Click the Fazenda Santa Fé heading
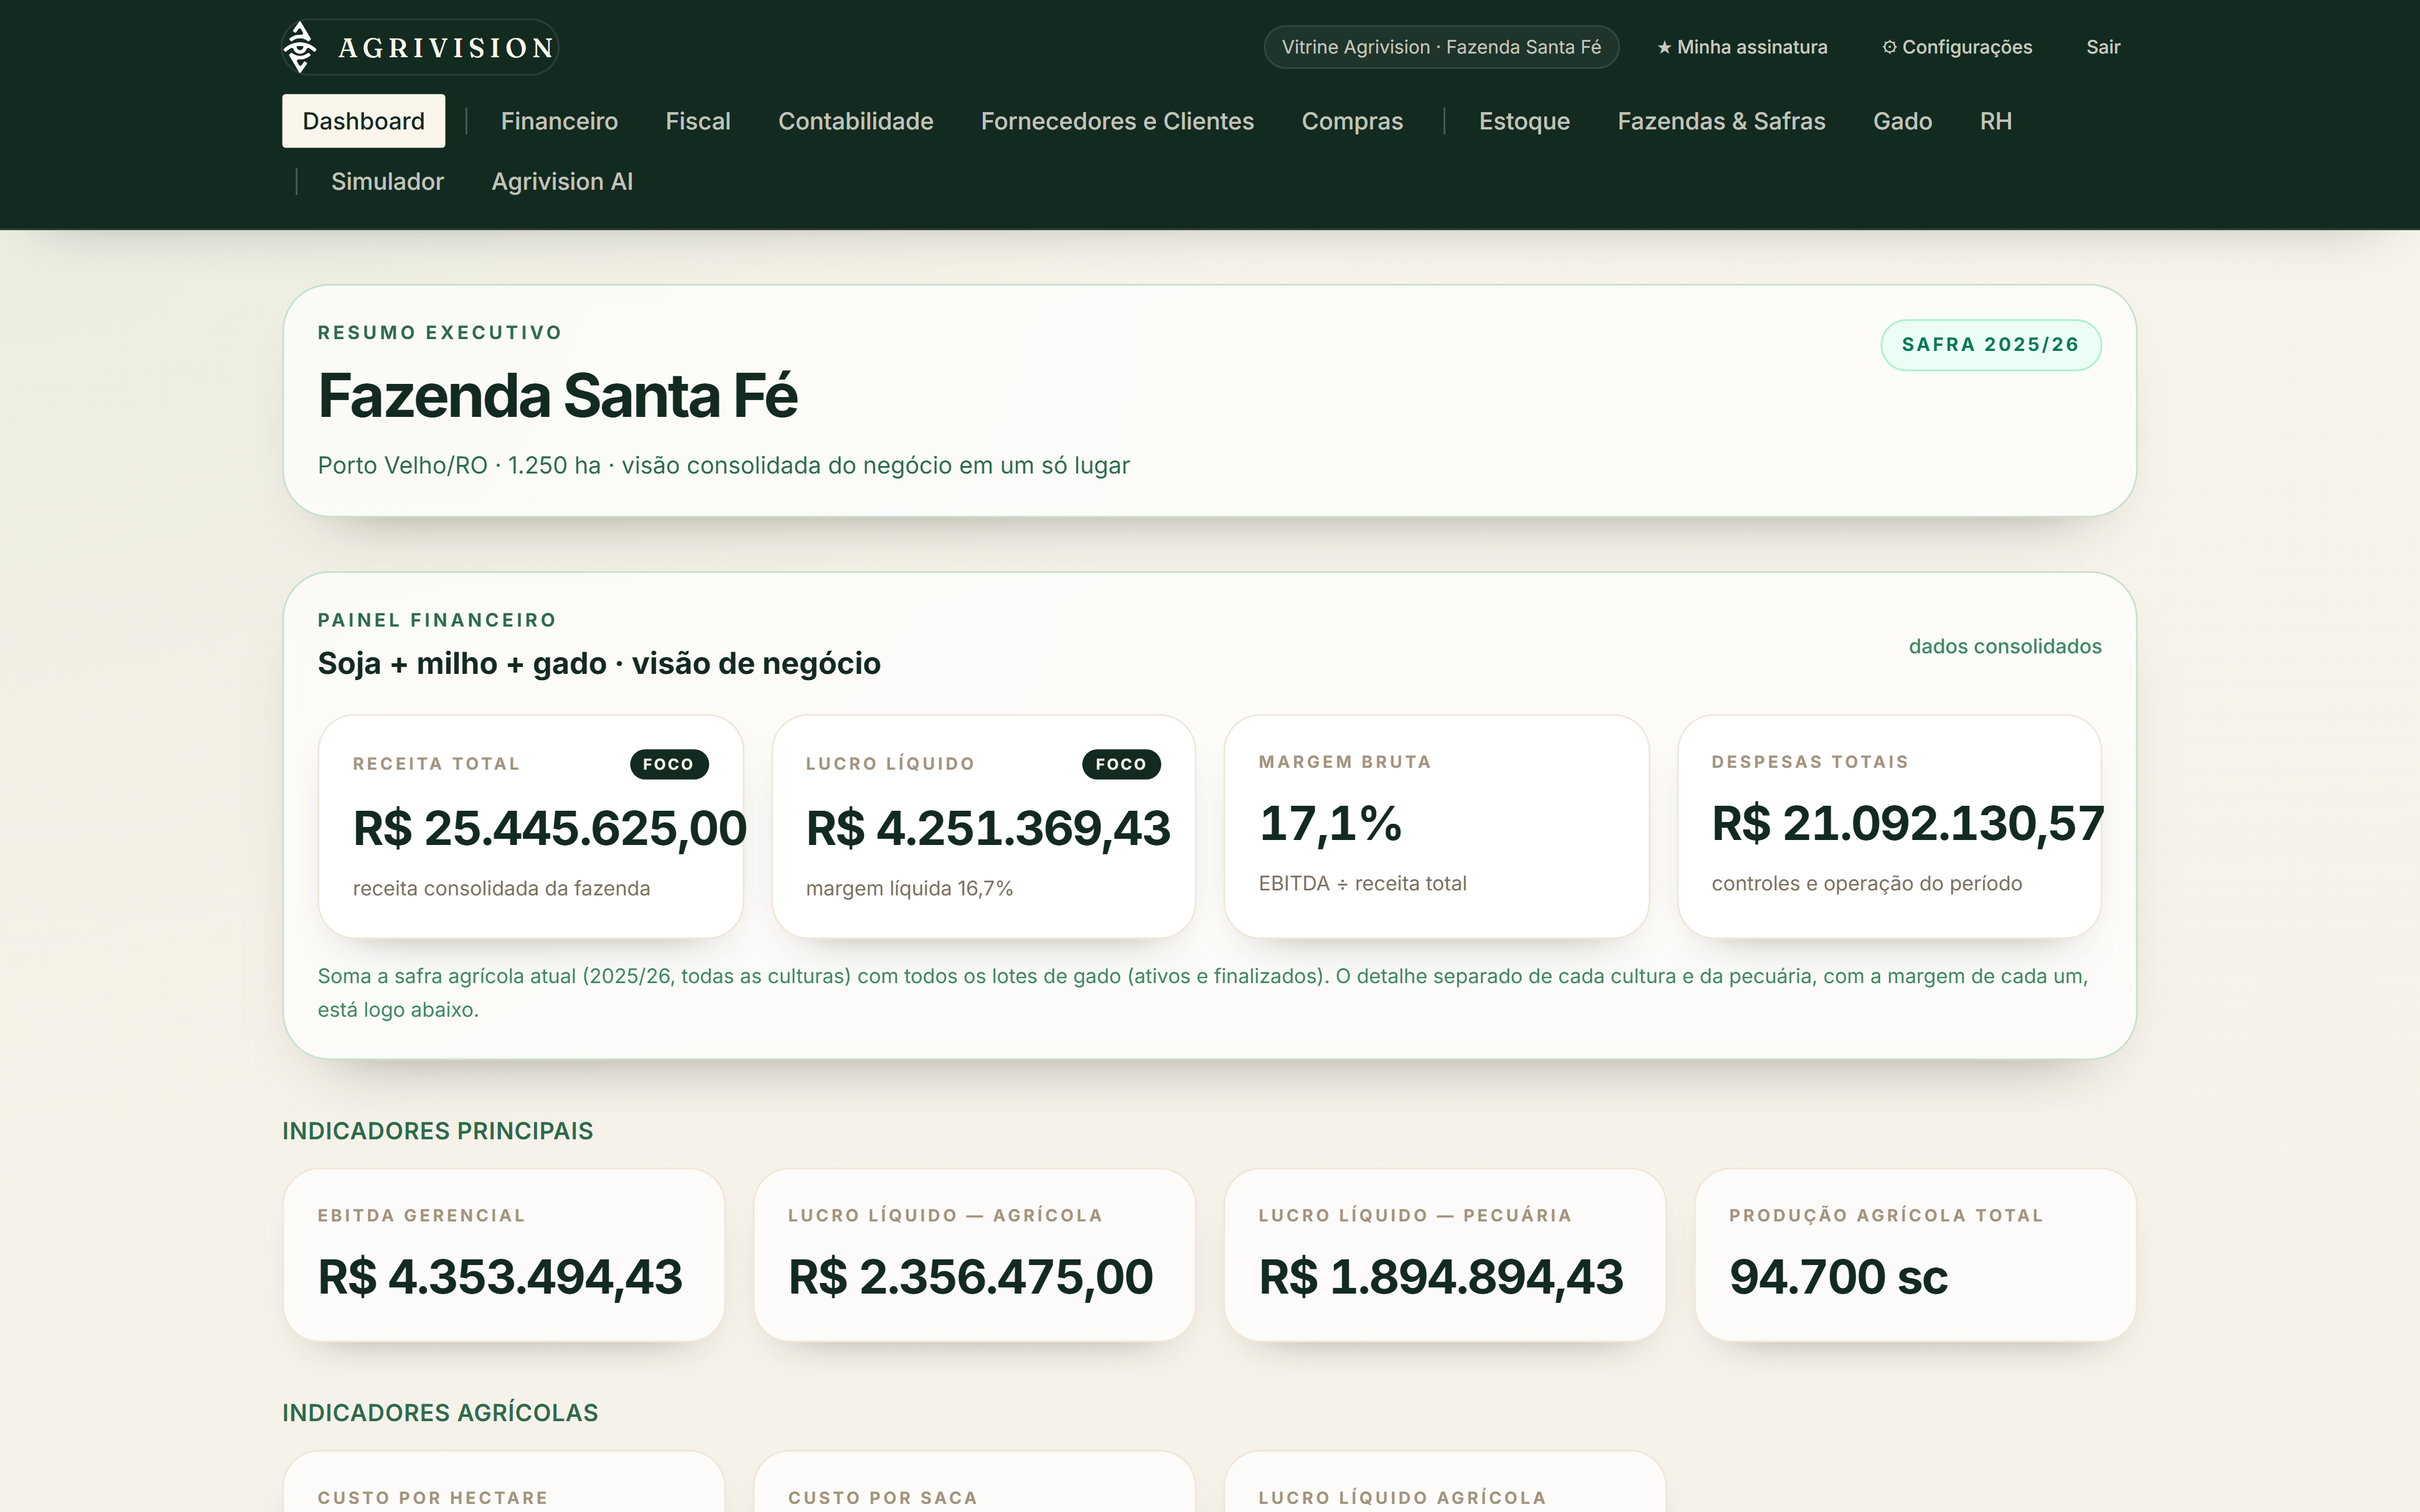2420x1512 pixels. pos(557,396)
